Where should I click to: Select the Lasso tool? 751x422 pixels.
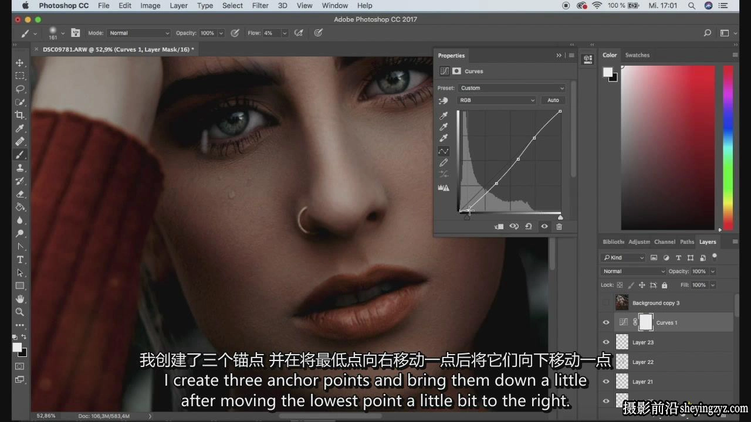pos(20,89)
